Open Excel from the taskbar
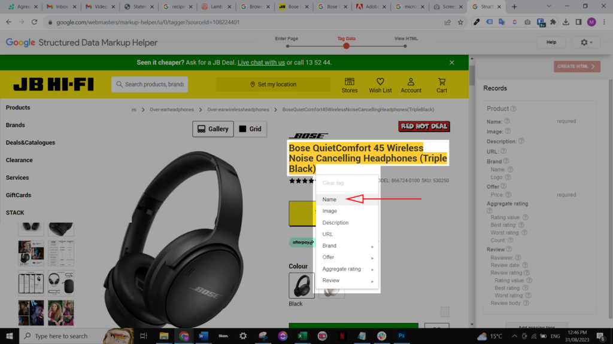Image resolution: width=613 pixels, height=344 pixels. coord(302,336)
